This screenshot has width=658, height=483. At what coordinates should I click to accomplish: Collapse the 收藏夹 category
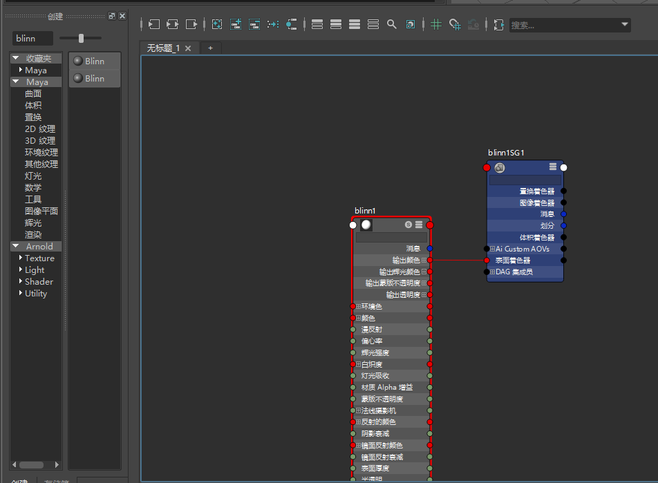click(16, 58)
